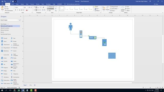Pick the Video phone stencil shape
The height and width of the screenshot is (92, 164).
[x=5, y=80]
